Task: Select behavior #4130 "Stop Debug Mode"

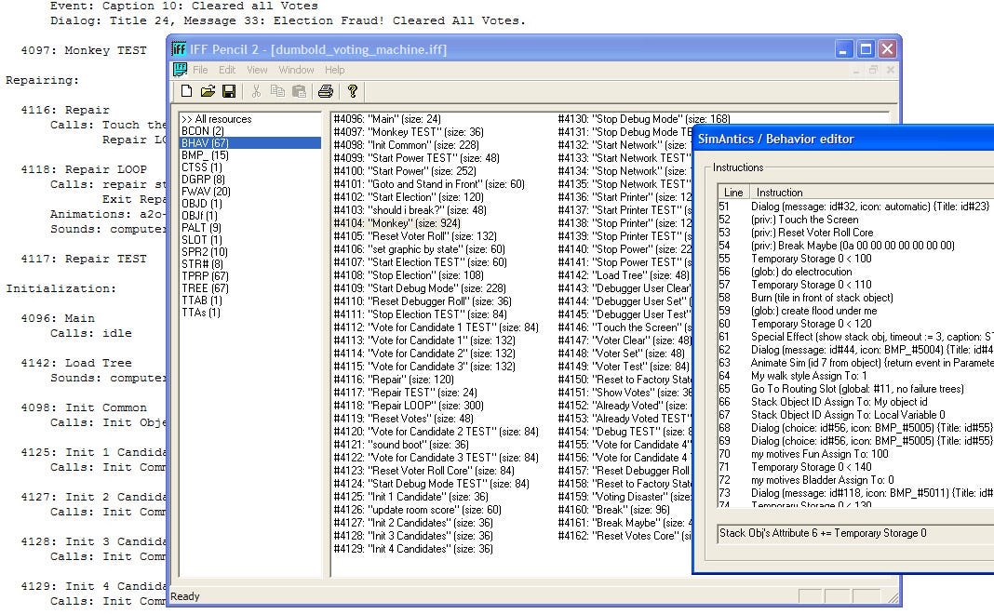Action: [644, 119]
